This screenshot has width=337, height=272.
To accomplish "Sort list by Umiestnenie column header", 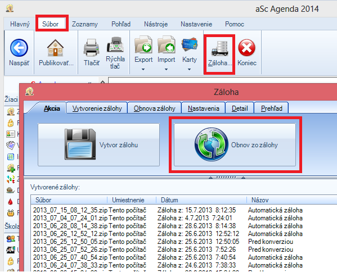I will click(132, 200).
